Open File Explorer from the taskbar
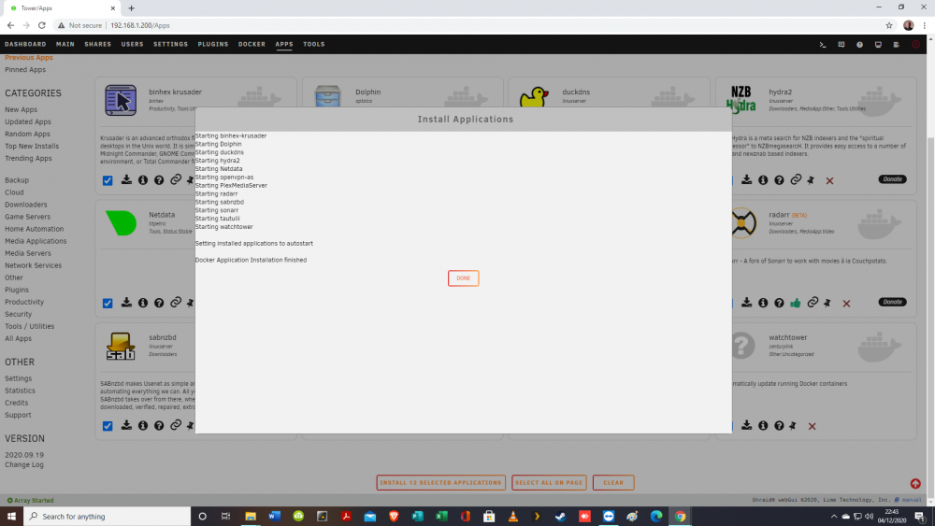 [251, 517]
